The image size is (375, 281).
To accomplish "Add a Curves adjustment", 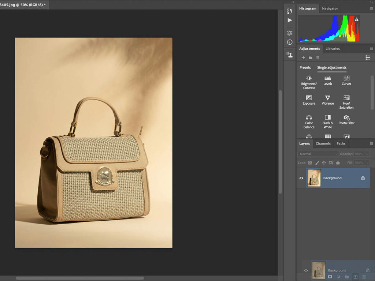I will [346, 80].
